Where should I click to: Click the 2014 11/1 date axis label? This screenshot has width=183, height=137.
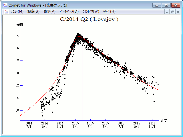pos(60,125)
